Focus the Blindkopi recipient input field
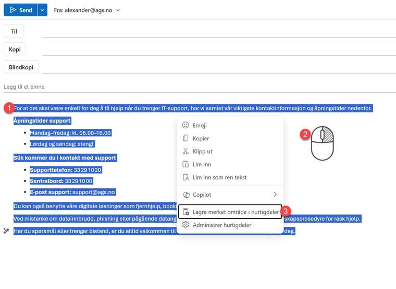This screenshot has height=289, width=396. 219,67
